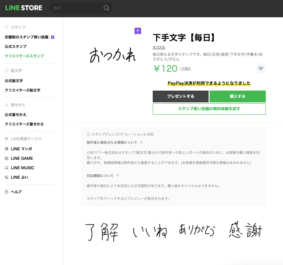Click the title 下手文字【毎日】
The image size is (283, 265).
[184, 38]
